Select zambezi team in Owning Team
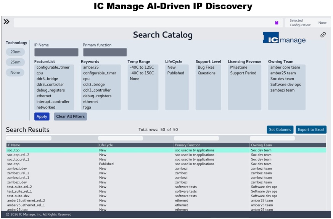333x219 pixels. click(282, 90)
